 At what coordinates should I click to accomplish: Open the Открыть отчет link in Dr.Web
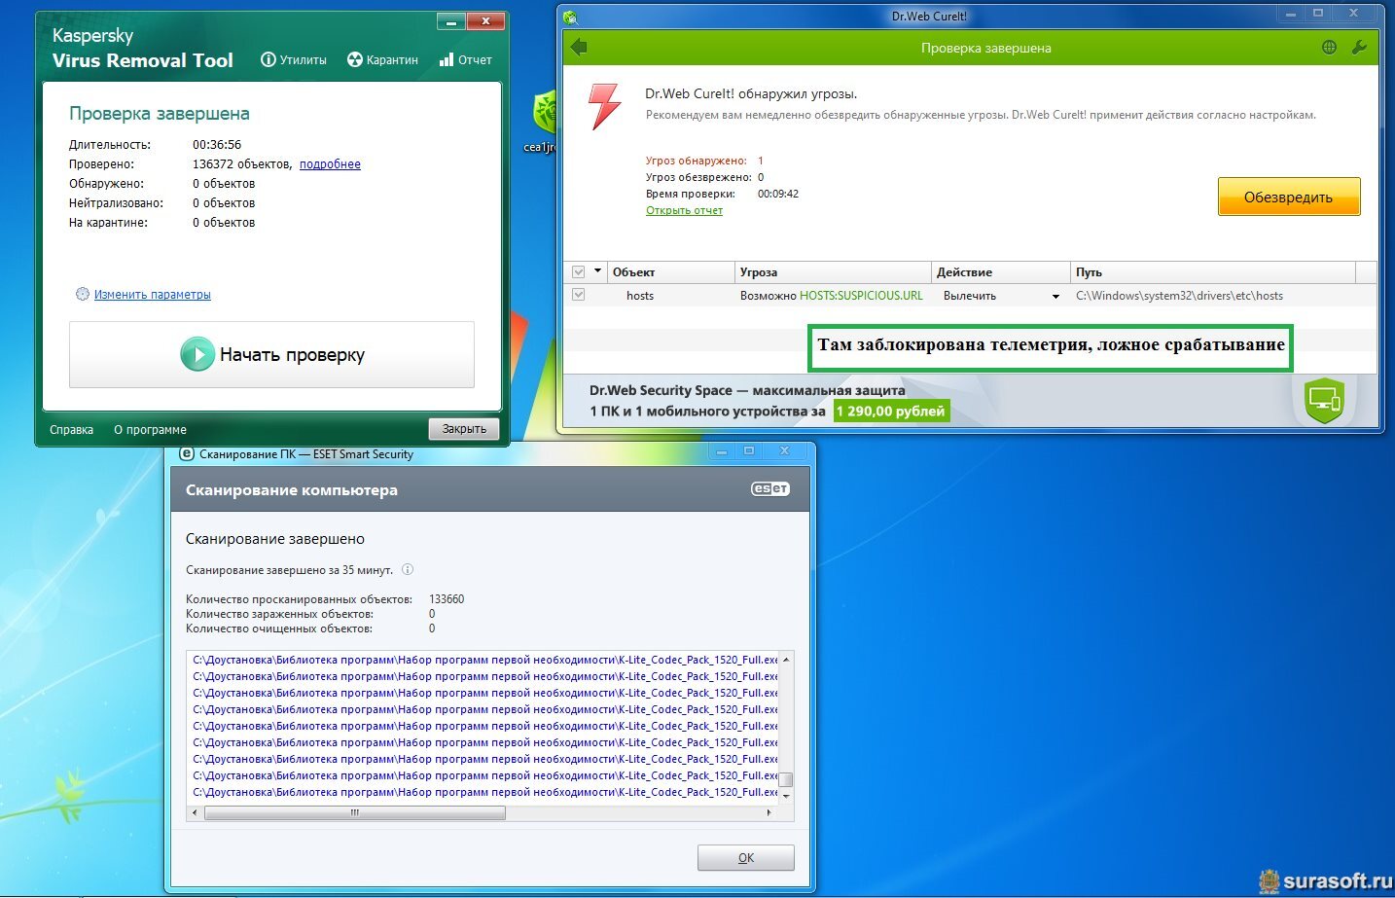click(684, 210)
